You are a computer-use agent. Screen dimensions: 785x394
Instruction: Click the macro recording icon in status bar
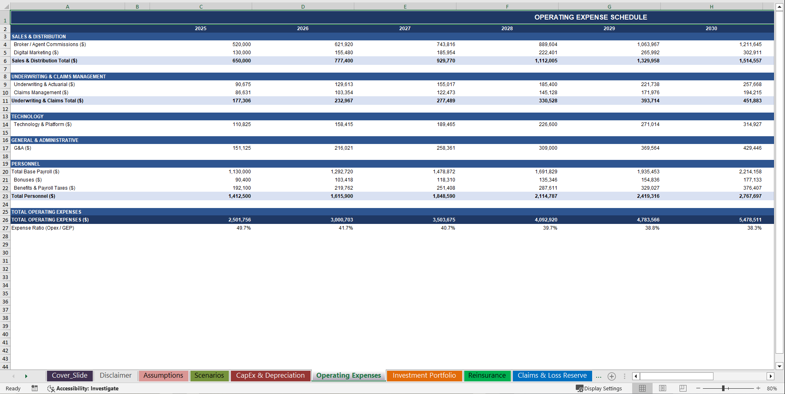click(x=34, y=388)
